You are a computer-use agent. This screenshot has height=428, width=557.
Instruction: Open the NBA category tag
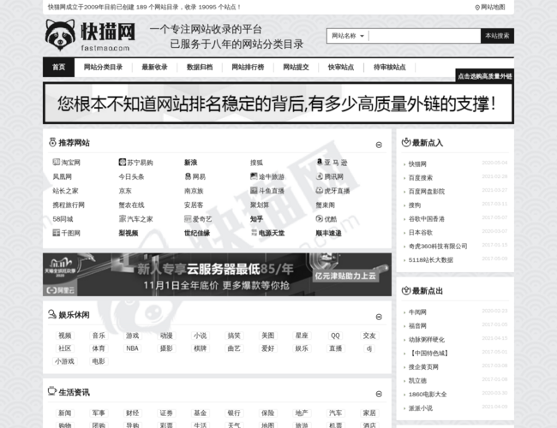[x=132, y=348]
